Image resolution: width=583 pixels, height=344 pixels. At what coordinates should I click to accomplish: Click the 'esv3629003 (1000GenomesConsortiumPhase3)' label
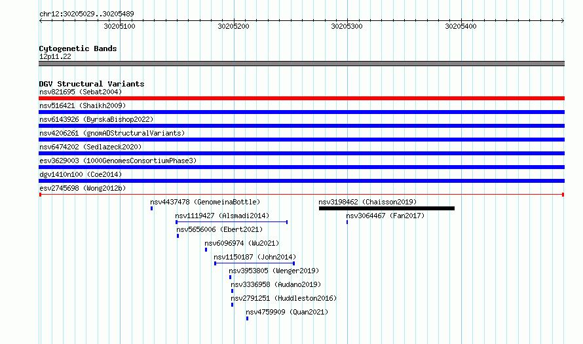(x=118, y=161)
